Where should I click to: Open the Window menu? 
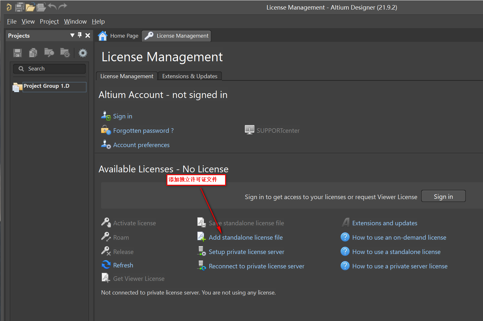click(75, 21)
